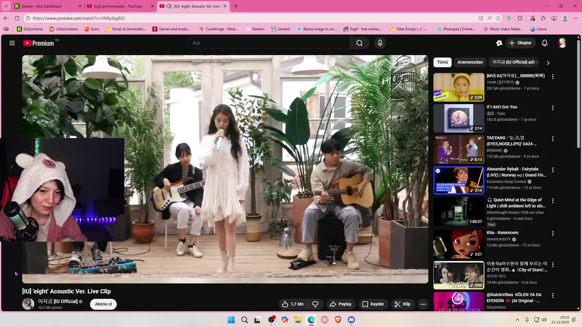Open the YouTube guide hamburger menu
582x327 pixels.
point(12,43)
